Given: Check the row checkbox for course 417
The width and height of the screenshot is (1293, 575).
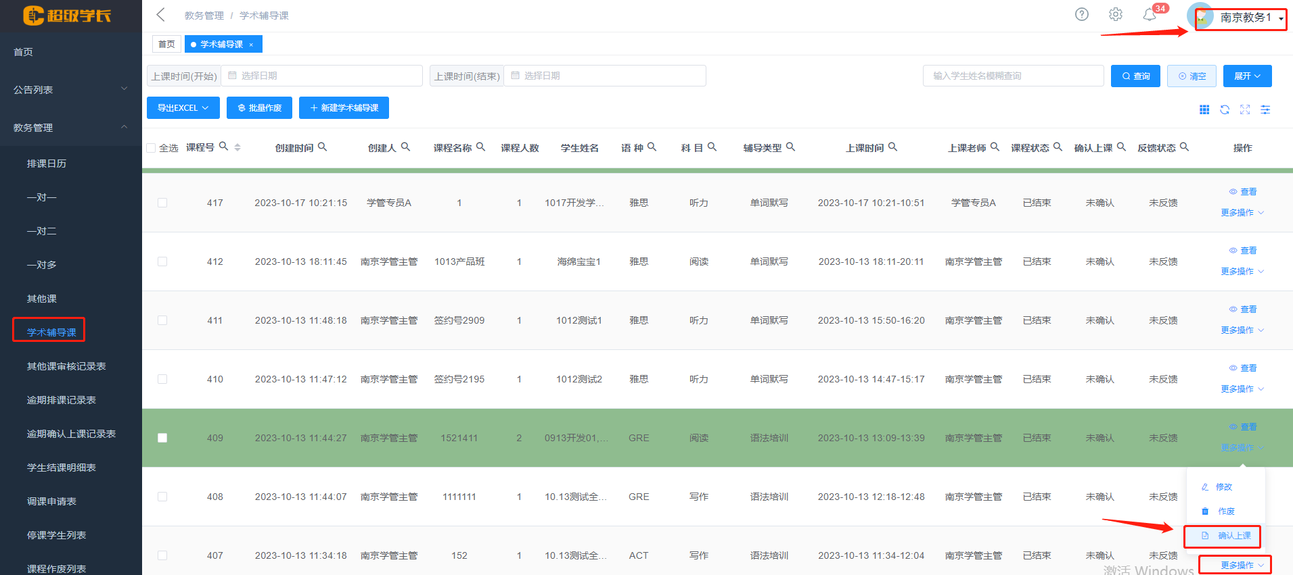Looking at the screenshot, I should point(162,203).
